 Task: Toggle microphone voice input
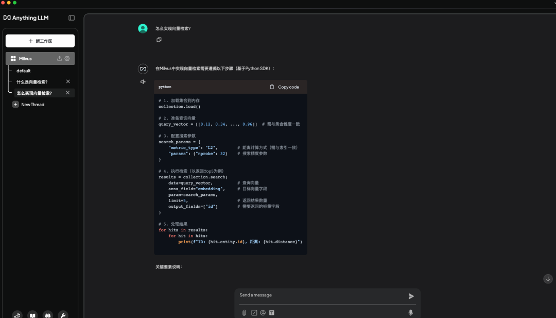click(x=410, y=312)
